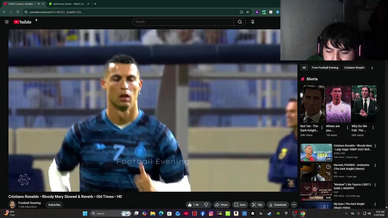Show the next Shorts with arrow
The width and height of the screenshot is (388, 218).
[376, 108]
